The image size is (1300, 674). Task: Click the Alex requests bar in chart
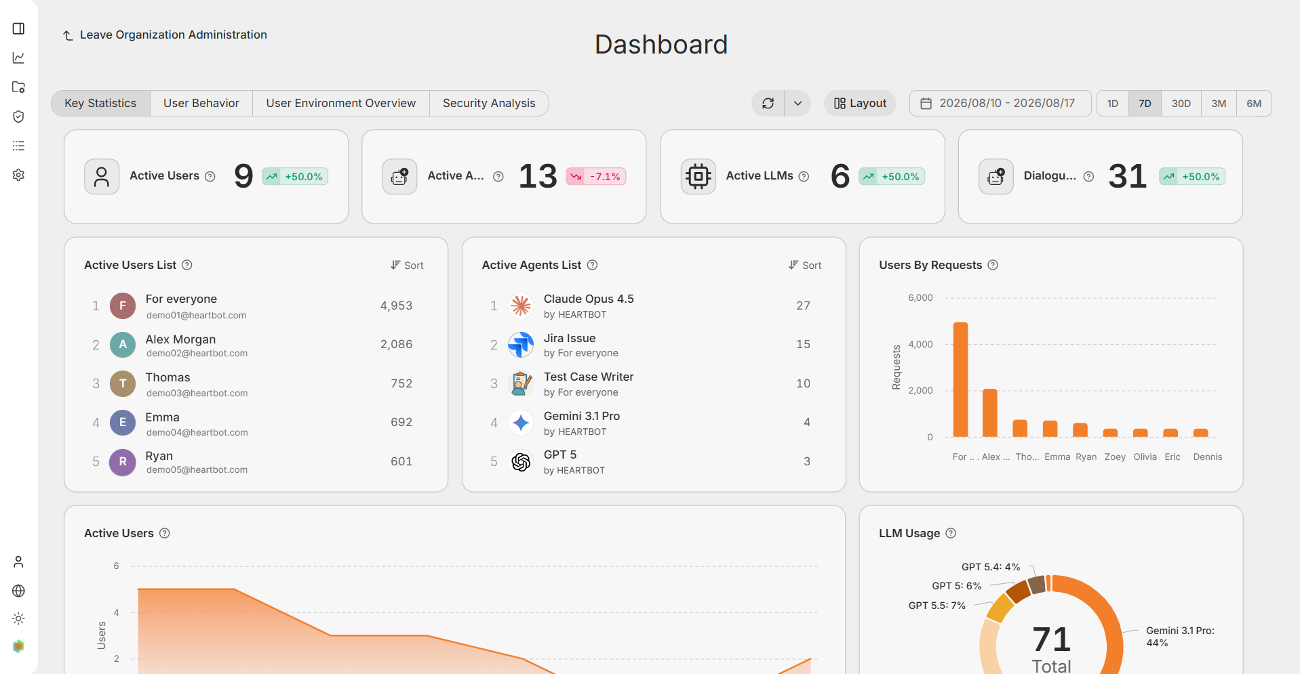click(990, 413)
